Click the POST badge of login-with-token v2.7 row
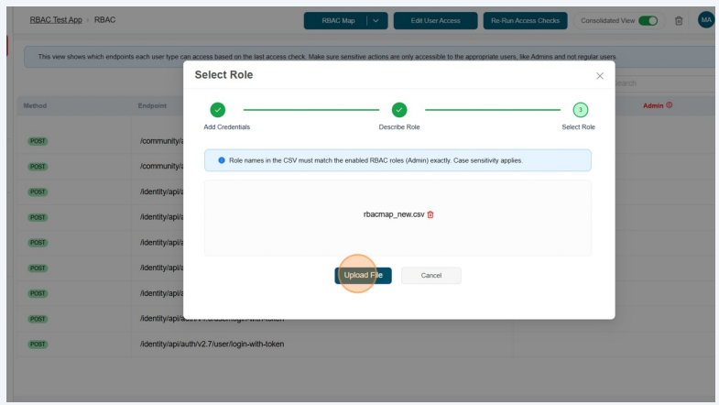The height and width of the screenshot is (405, 719). click(38, 344)
